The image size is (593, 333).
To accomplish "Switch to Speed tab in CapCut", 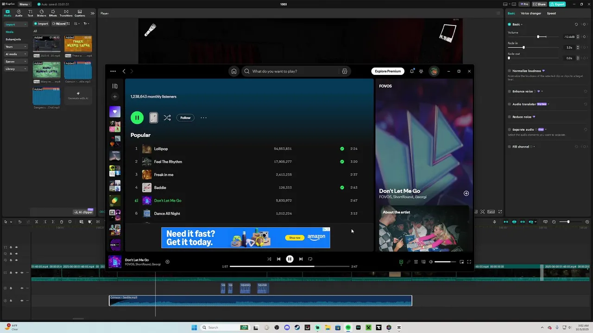I will point(551,13).
